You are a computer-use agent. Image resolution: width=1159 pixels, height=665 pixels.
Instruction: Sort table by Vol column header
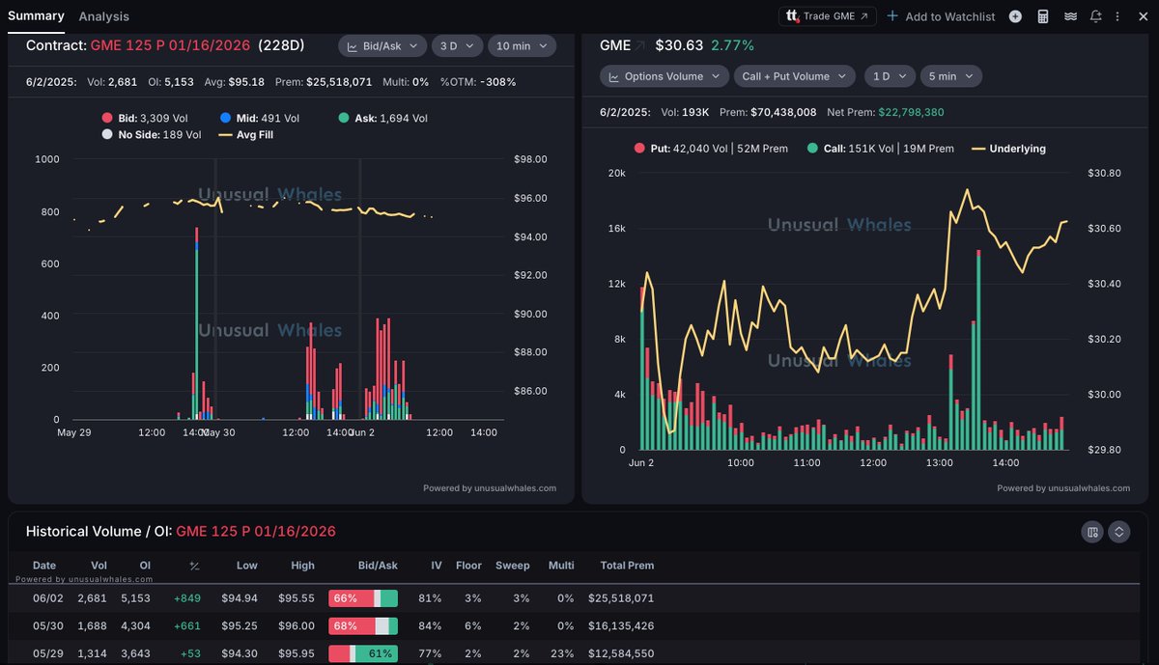[x=99, y=566]
